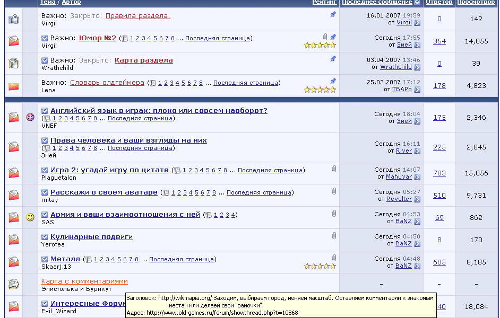The image size is (500, 318).
Task: Click first-unread icon before Юмор №2
Action: point(45,38)
